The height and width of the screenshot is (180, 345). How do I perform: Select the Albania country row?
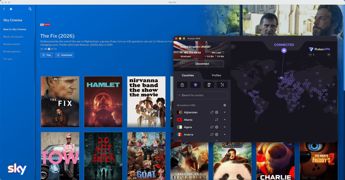[x=202, y=120]
